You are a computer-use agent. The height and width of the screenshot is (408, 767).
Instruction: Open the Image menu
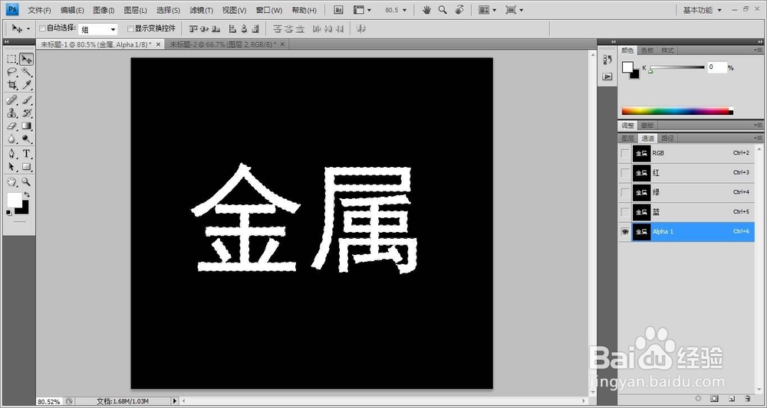point(104,10)
